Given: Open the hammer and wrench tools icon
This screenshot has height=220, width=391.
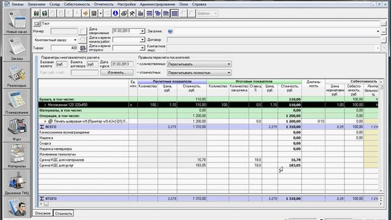Looking at the screenshot, I should [132, 13].
